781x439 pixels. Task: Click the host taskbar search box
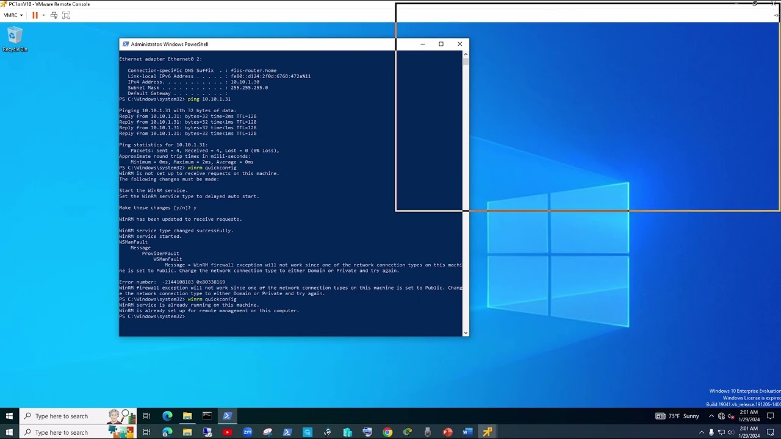77,432
